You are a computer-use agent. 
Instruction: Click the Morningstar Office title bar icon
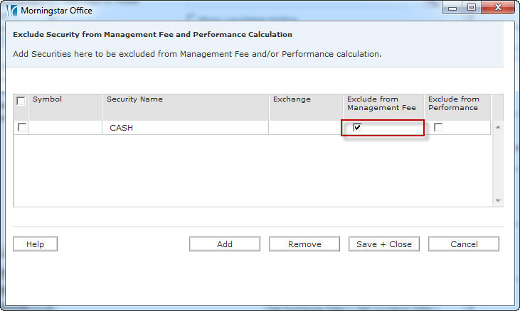click(11, 11)
